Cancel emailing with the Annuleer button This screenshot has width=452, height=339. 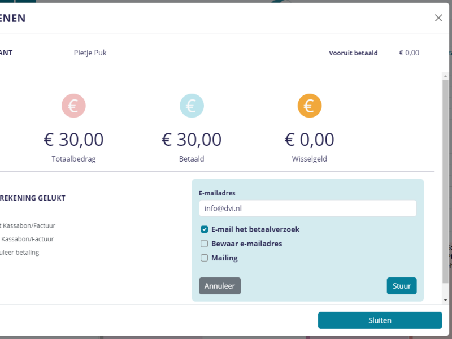[220, 286]
